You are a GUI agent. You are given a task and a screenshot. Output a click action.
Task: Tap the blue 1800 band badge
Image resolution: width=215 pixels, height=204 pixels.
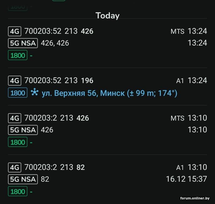(x=18, y=93)
